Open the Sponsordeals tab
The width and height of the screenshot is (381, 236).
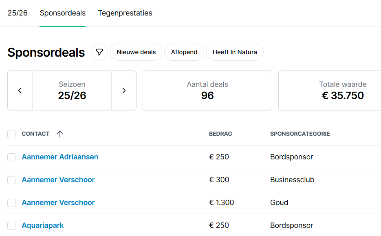click(63, 13)
